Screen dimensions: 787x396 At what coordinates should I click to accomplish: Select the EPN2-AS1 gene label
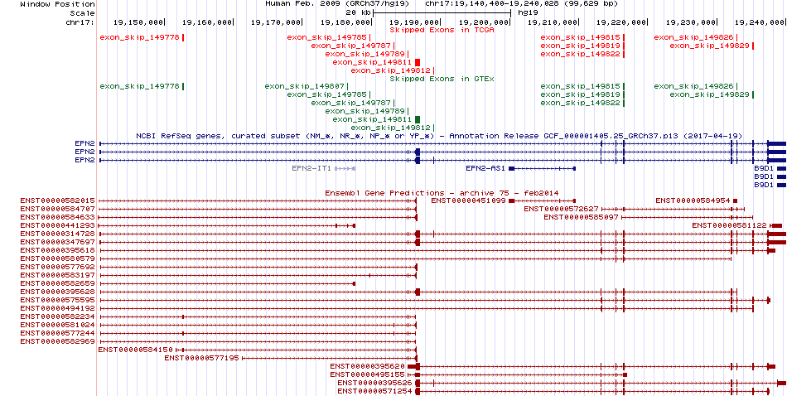(485, 169)
